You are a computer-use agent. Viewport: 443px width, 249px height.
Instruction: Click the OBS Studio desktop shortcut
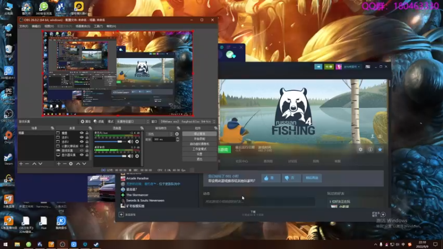[x=8, y=116]
